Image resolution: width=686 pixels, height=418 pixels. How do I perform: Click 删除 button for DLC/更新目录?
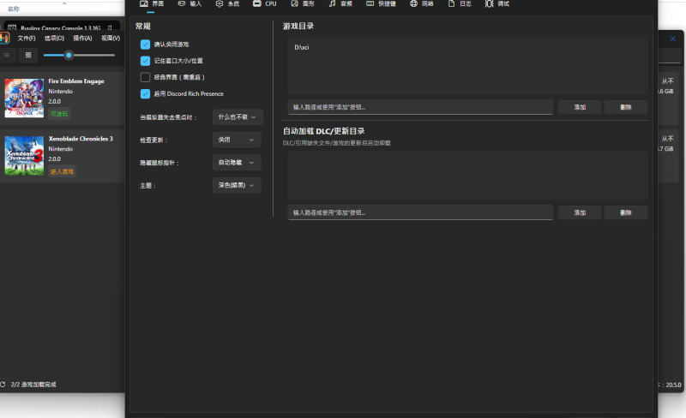pyautogui.click(x=626, y=212)
